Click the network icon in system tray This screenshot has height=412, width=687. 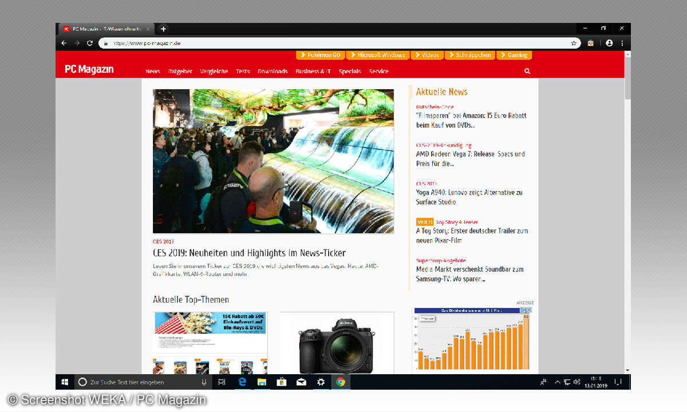[567, 382]
